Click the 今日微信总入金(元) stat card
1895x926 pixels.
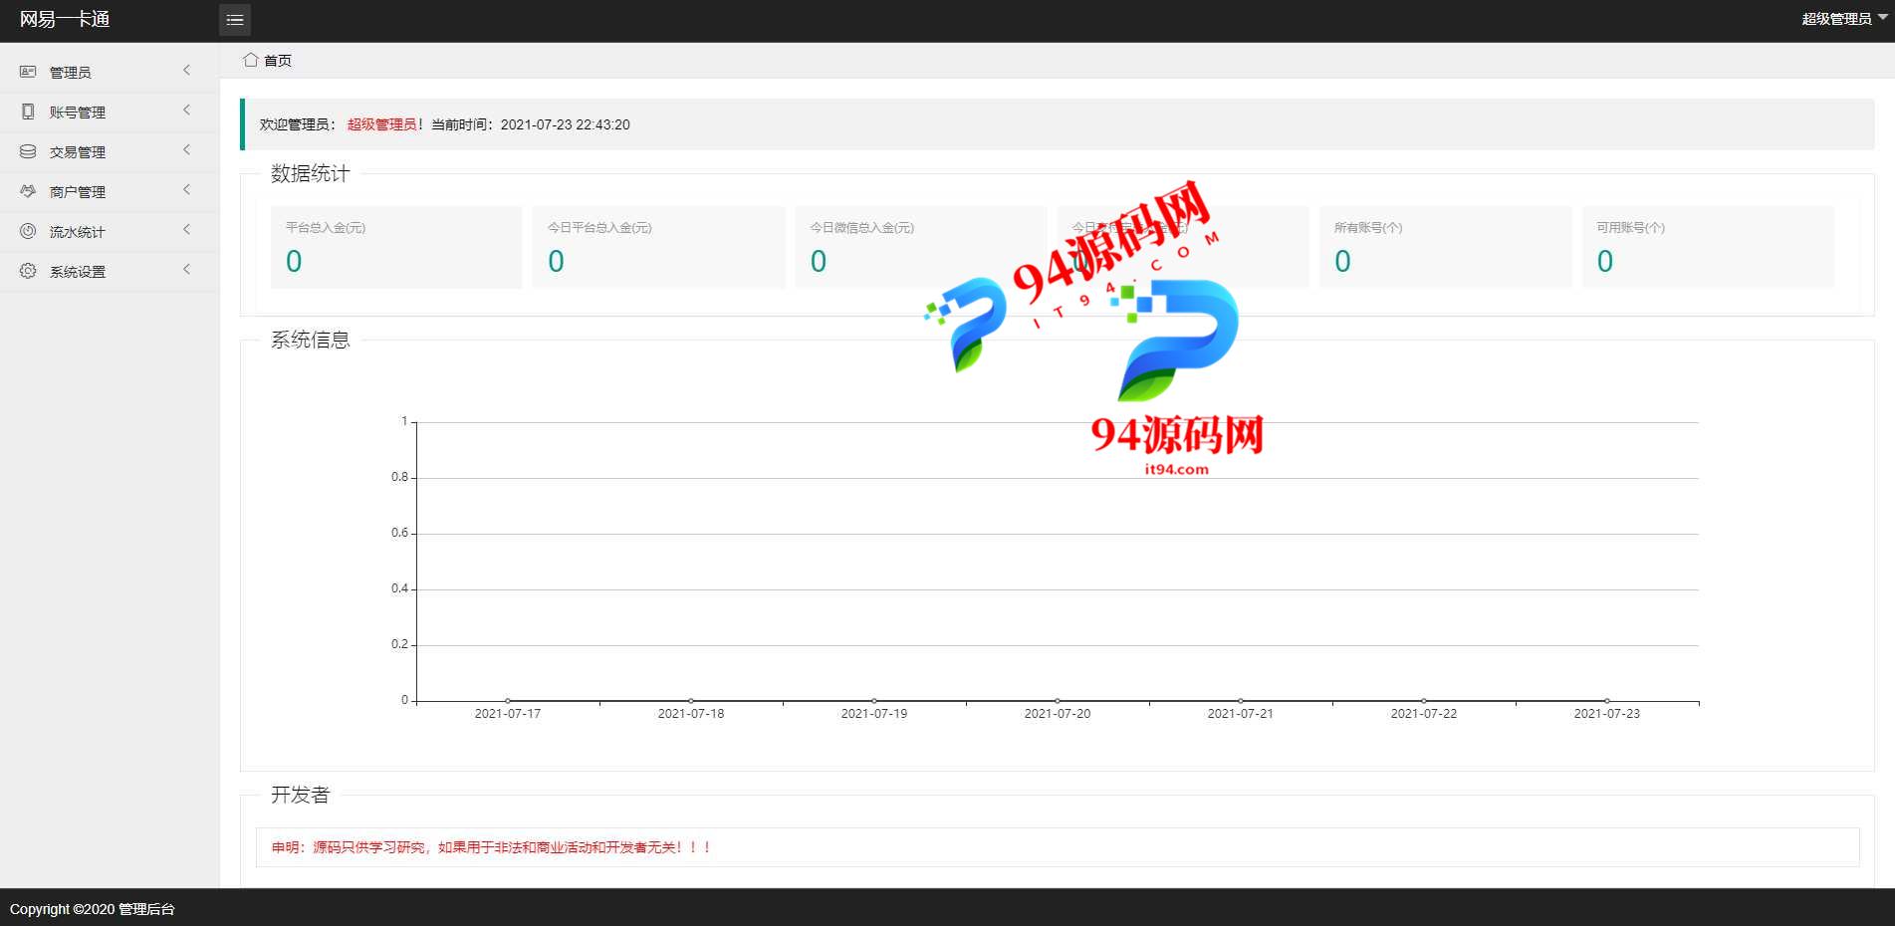coord(921,247)
